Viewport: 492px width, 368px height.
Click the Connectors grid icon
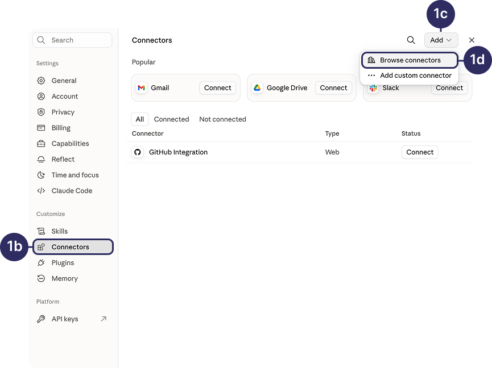click(x=41, y=247)
